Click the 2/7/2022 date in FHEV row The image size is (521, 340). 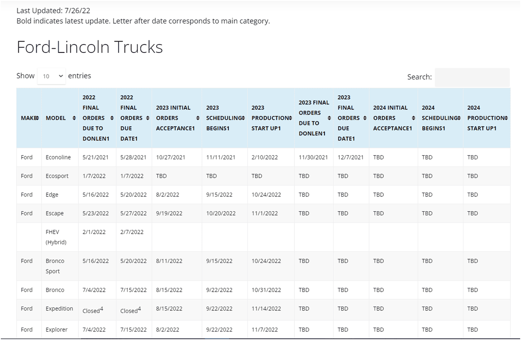(132, 232)
